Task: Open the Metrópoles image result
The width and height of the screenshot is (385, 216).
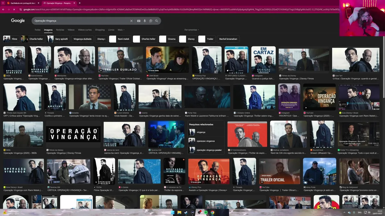Action: (x=75, y=60)
